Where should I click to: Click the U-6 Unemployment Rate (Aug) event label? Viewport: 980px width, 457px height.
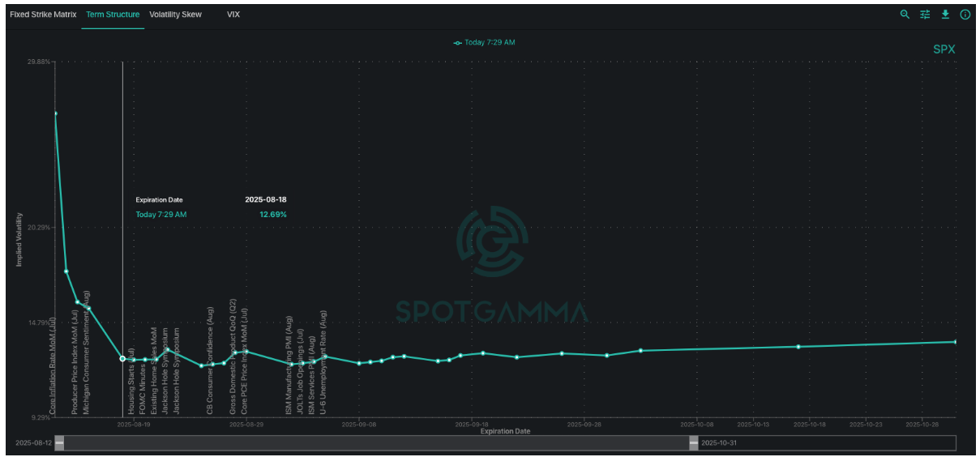(323, 362)
